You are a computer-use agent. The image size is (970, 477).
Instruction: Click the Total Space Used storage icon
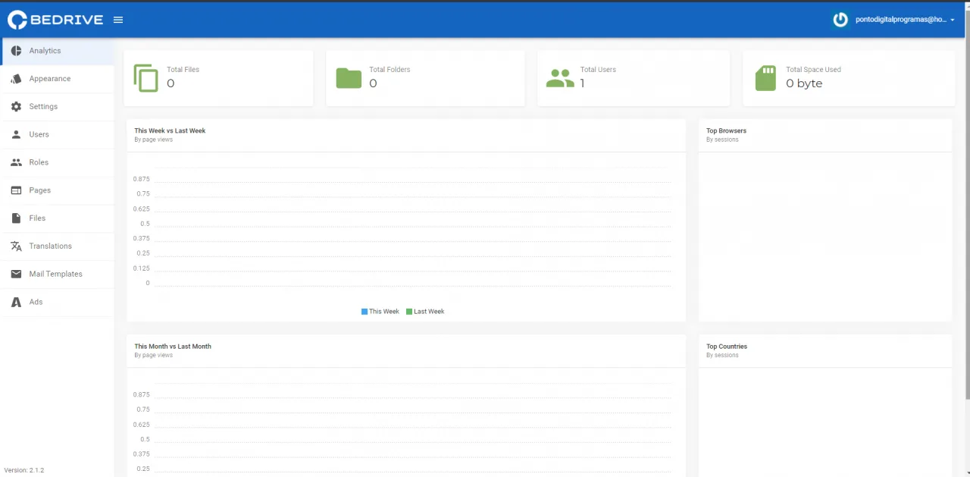tap(765, 78)
